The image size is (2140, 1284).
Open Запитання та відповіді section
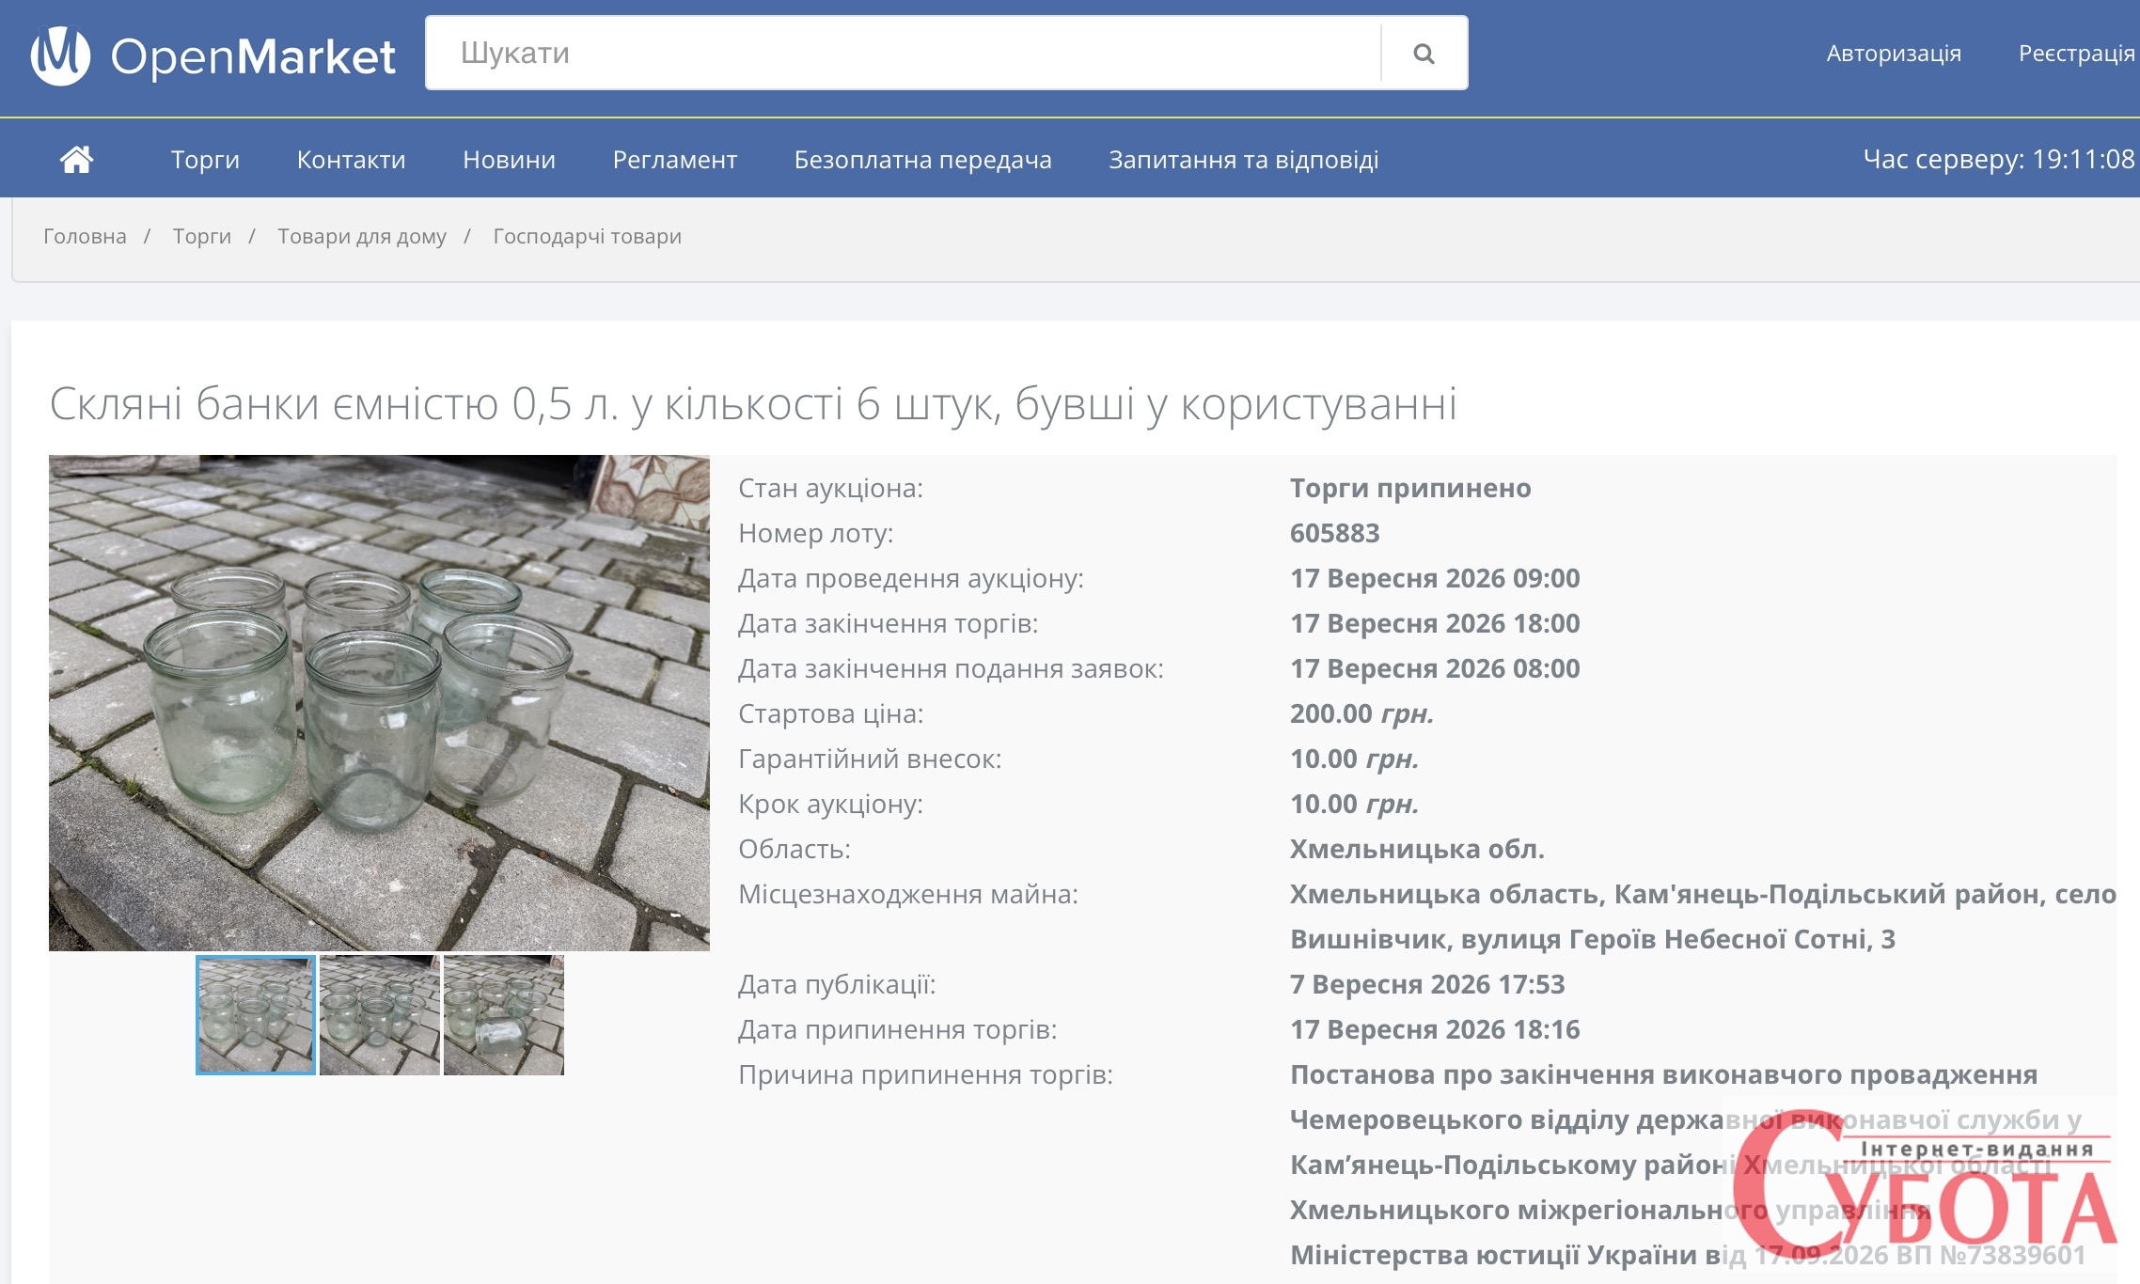click(x=1243, y=160)
